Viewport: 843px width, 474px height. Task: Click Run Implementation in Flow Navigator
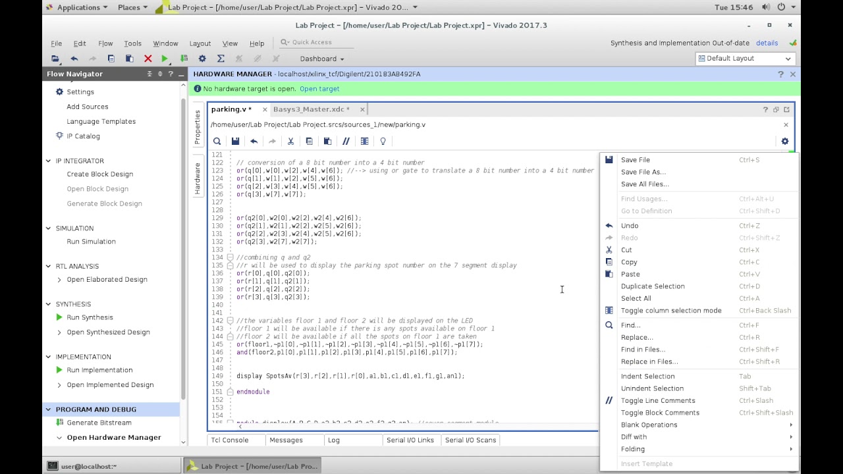pyautogui.click(x=99, y=370)
